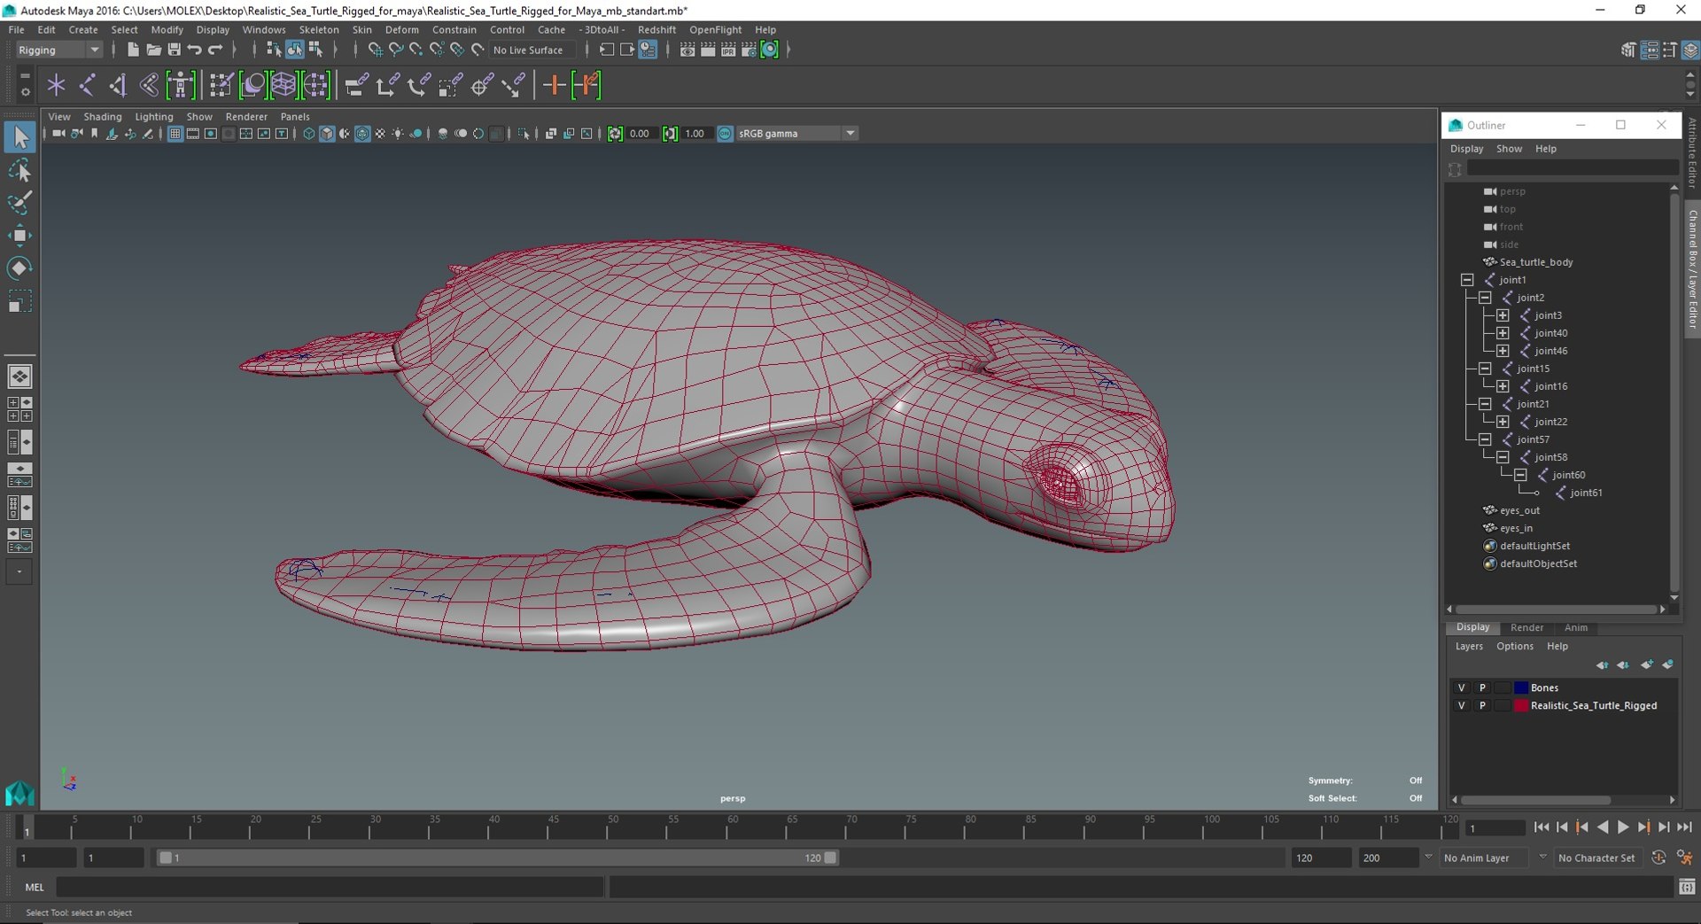Screen dimensions: 1701x924
Task: Collapse joint1 in the Outliner
Action: pos(1467,280)
